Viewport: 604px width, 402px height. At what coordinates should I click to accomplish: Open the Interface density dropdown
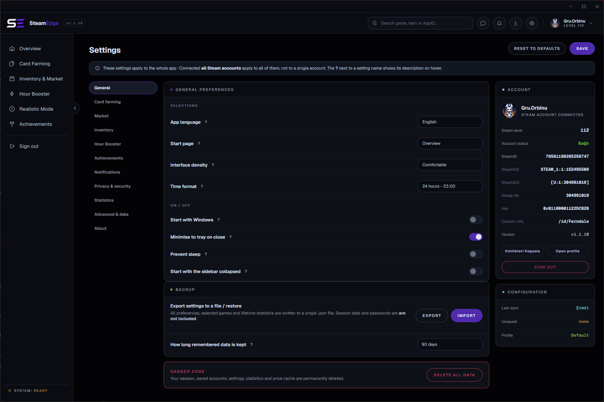pyautogui.click(x=450, y=165)
